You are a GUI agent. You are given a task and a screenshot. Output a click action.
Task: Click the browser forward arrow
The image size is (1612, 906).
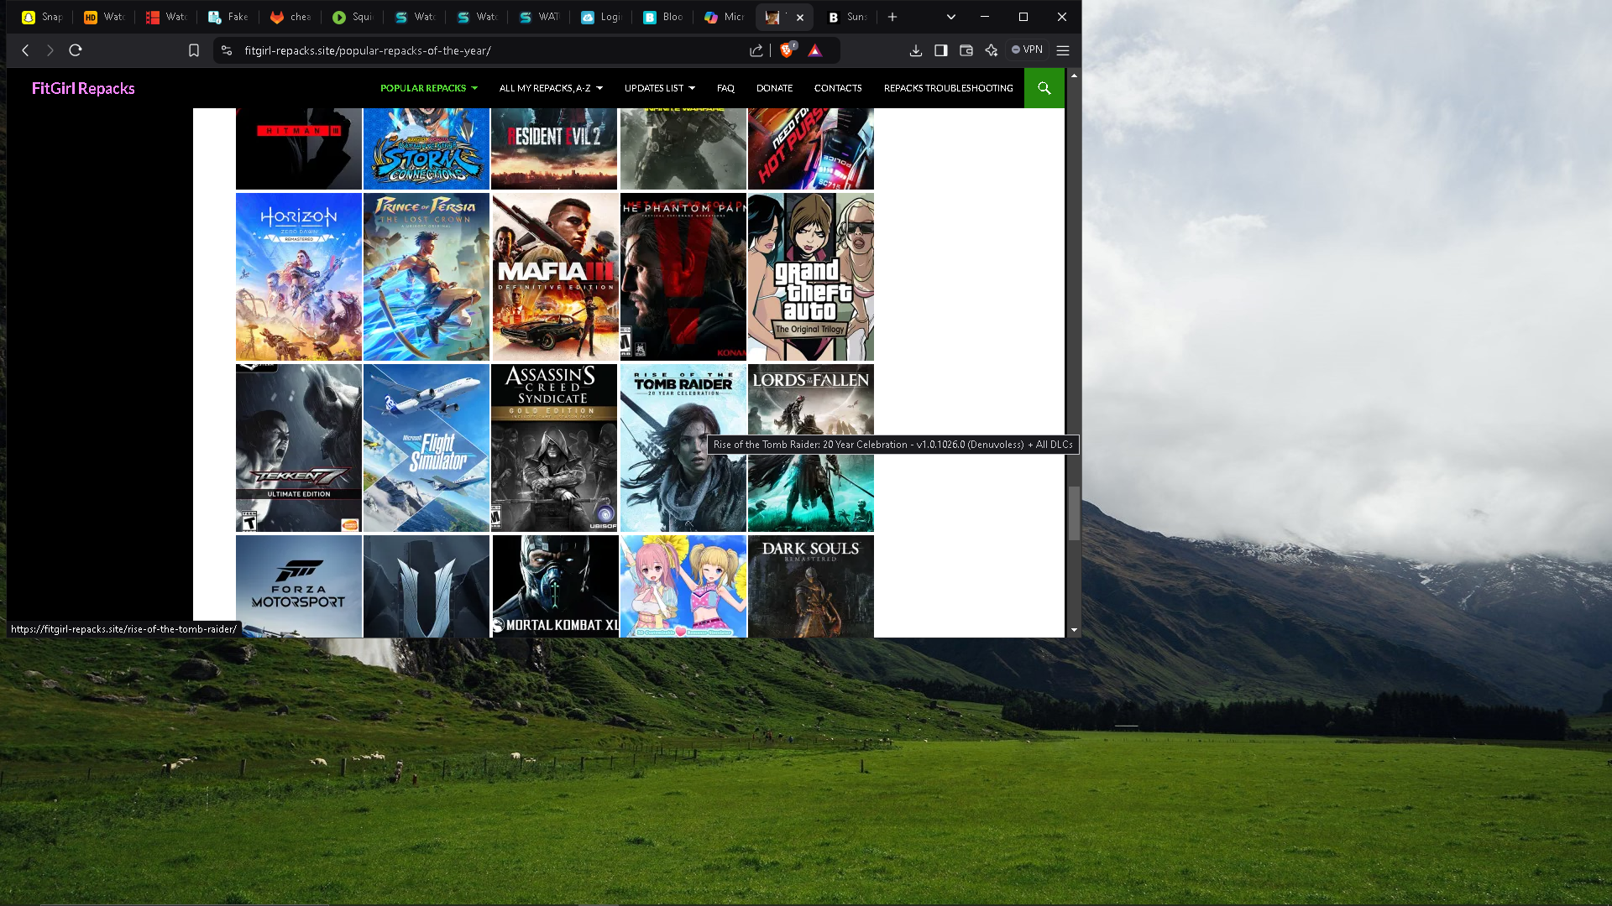[50, 50]
